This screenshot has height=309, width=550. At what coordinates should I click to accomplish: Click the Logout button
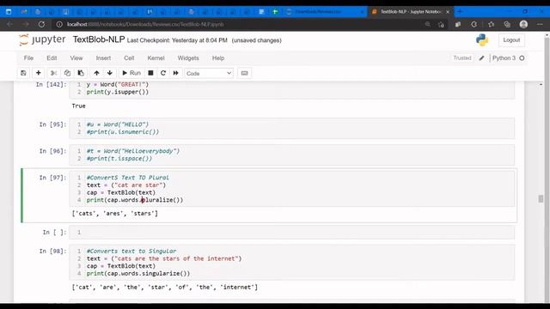(x=511, y=40)
